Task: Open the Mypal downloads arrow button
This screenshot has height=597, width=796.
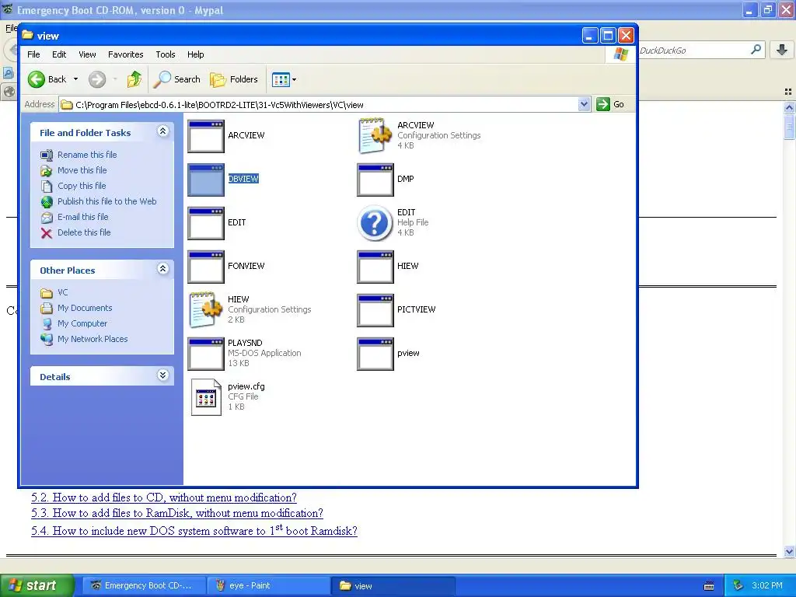Action: coord(782,50)
